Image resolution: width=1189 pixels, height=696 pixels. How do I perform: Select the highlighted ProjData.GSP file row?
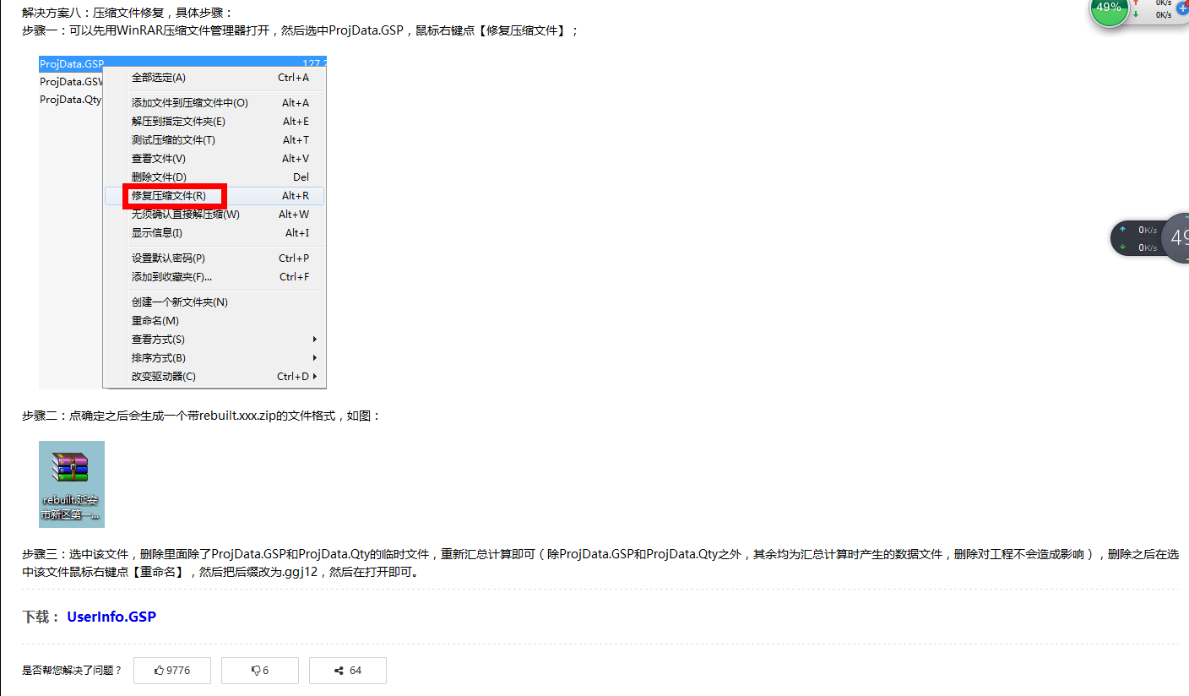[182, 63]
